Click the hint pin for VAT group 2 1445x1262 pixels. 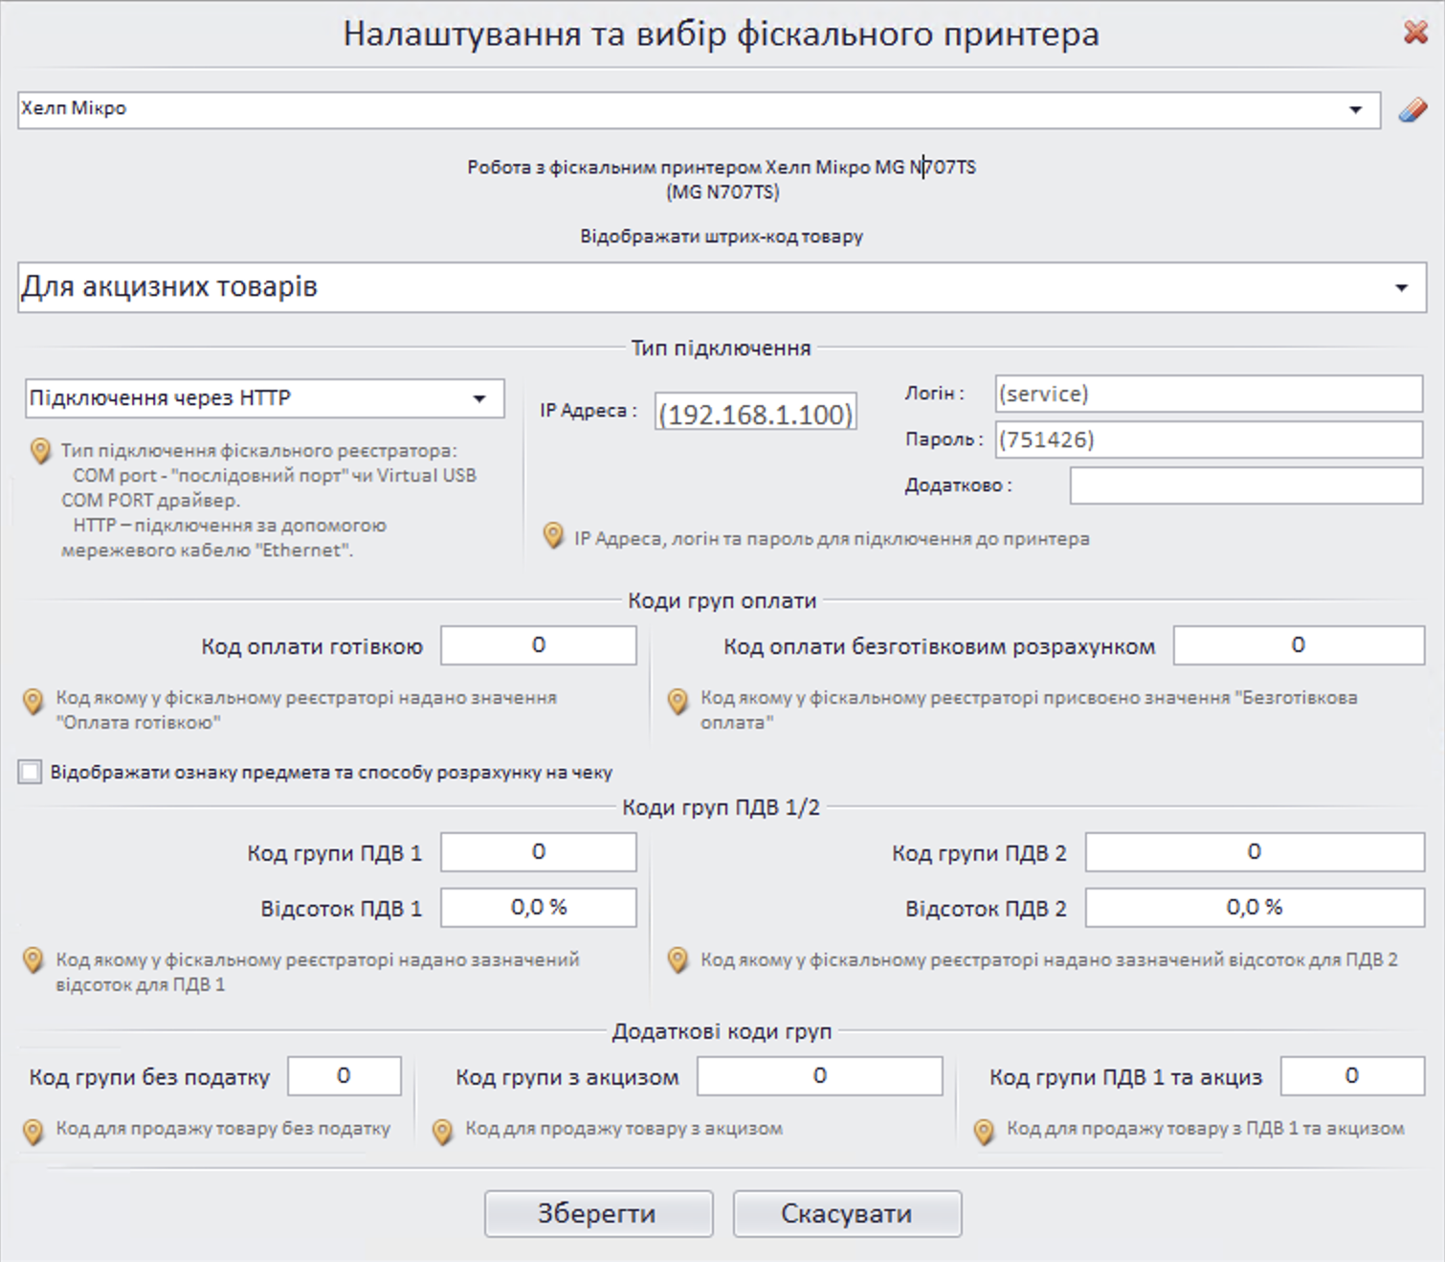tap(679, 961)
